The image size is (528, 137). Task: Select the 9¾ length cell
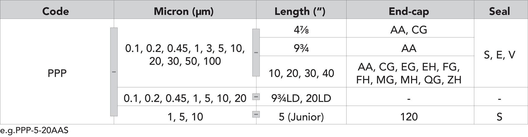(301, 48)
